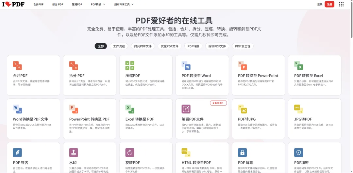
Task: Open the 编辑PDF文件 card title
Action: point(193,119)
